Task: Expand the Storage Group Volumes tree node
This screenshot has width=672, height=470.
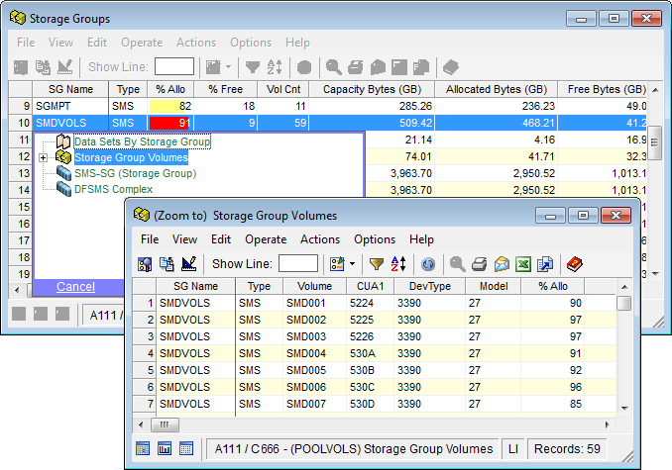Action: click(44, 158)
